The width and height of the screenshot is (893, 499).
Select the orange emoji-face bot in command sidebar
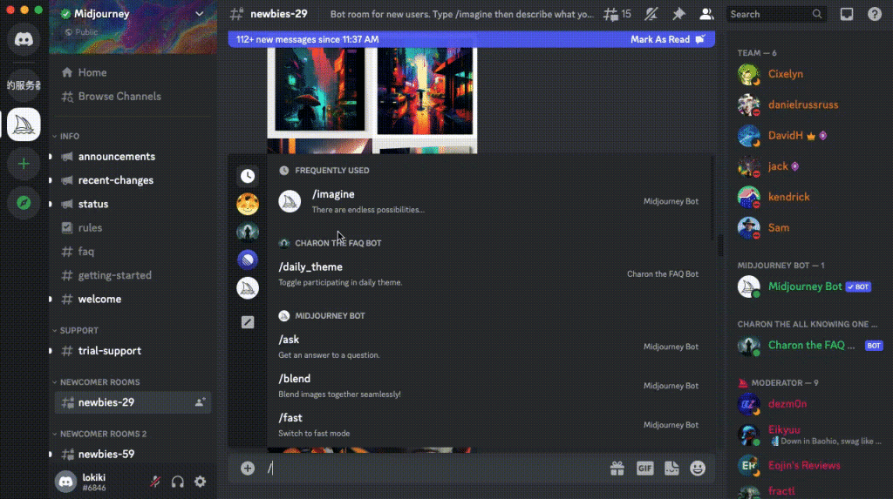click(247, 204)
